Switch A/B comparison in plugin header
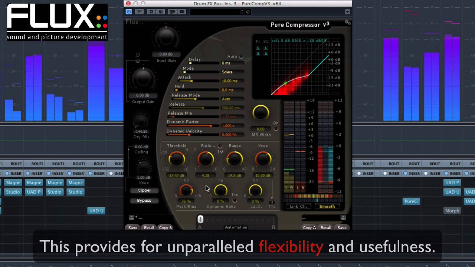The image size is (475, 267). (172, 12)
